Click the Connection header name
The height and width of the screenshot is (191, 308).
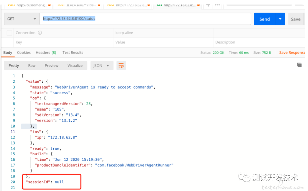[x=26, y=33]
